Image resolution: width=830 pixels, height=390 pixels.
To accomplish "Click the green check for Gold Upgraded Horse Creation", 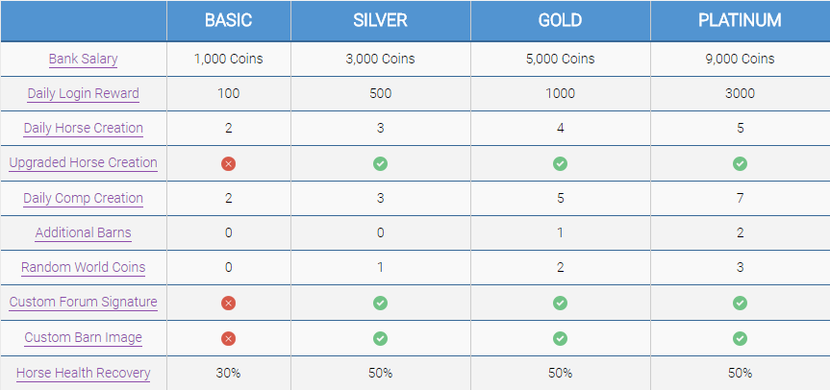I will pyautogui.click(x=560, y=164).
